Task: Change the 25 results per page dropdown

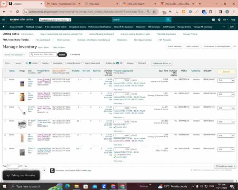Action: 225,166
